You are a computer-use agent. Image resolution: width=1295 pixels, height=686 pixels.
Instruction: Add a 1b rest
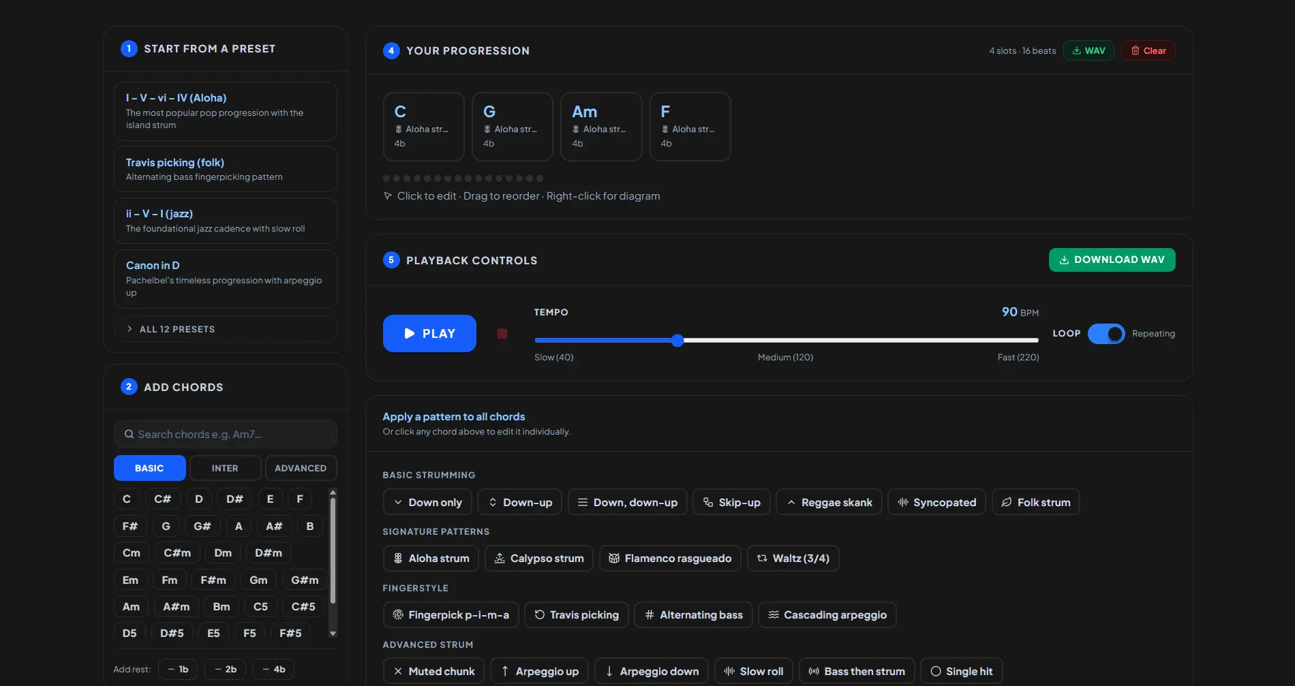(178, 670)
